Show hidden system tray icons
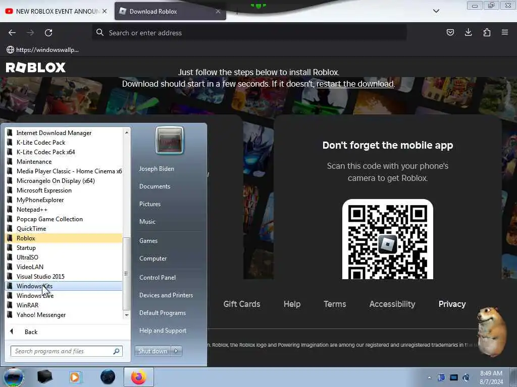Screen dimensions: 517x387 point(429,377)
